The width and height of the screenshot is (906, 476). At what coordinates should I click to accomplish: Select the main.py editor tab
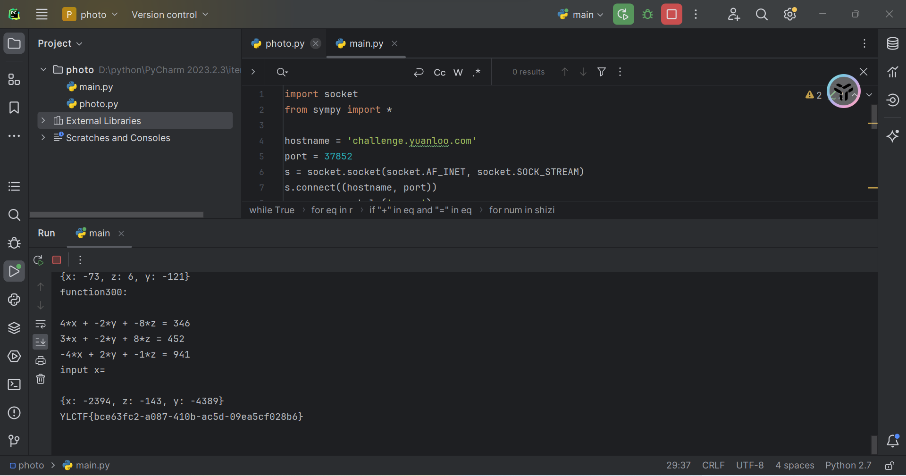366,43
